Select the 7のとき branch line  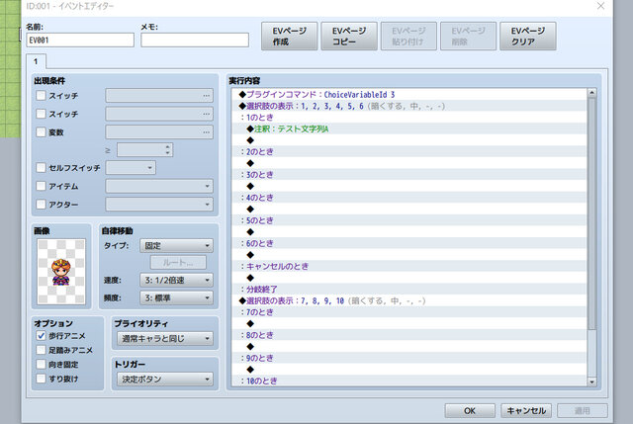pos(409,312)
